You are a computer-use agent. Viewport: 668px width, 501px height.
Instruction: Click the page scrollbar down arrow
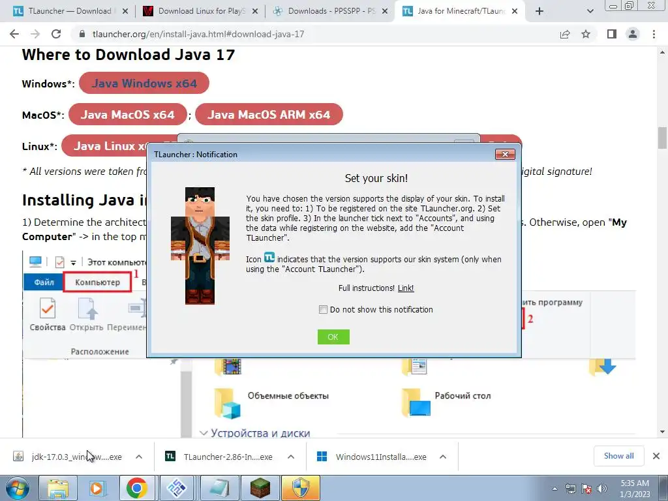pos(662,432)
